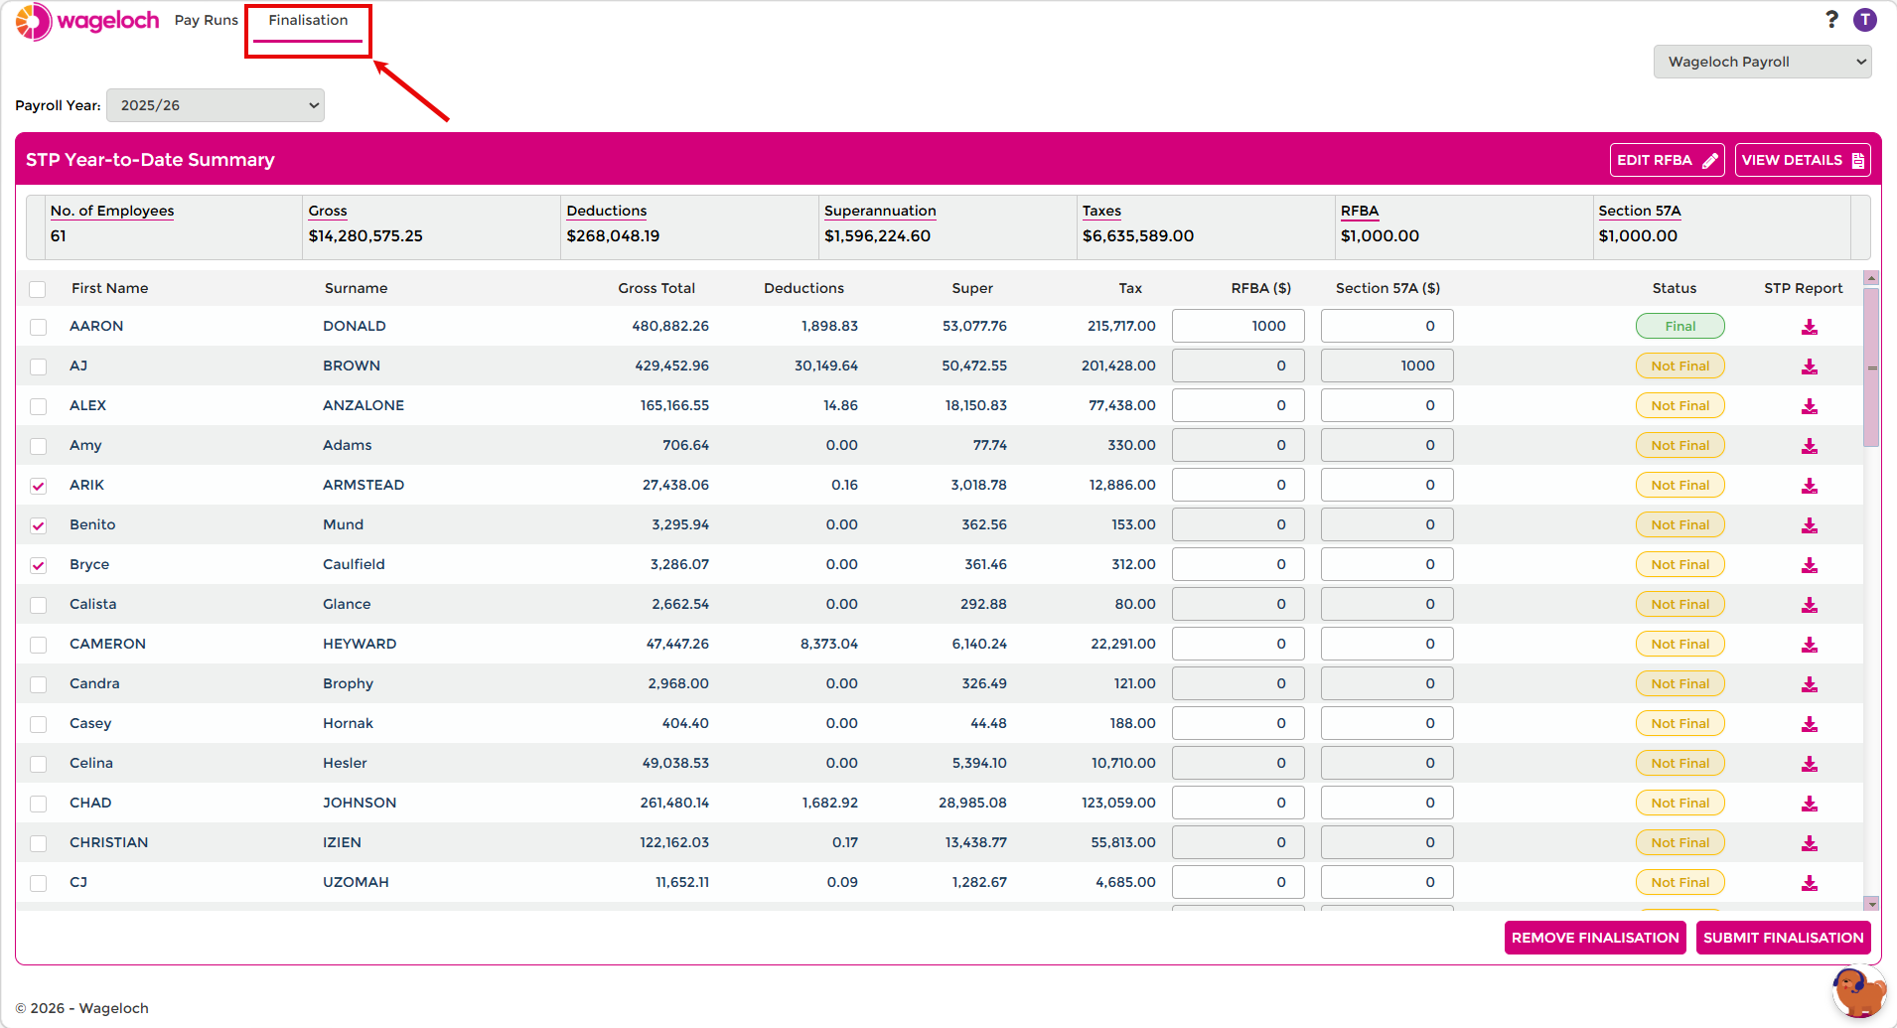Screen dimensions: 1897x1028
Task: Click Section 57A input for CAMERON HEYWARD
Action: [x=1386, y=644]
